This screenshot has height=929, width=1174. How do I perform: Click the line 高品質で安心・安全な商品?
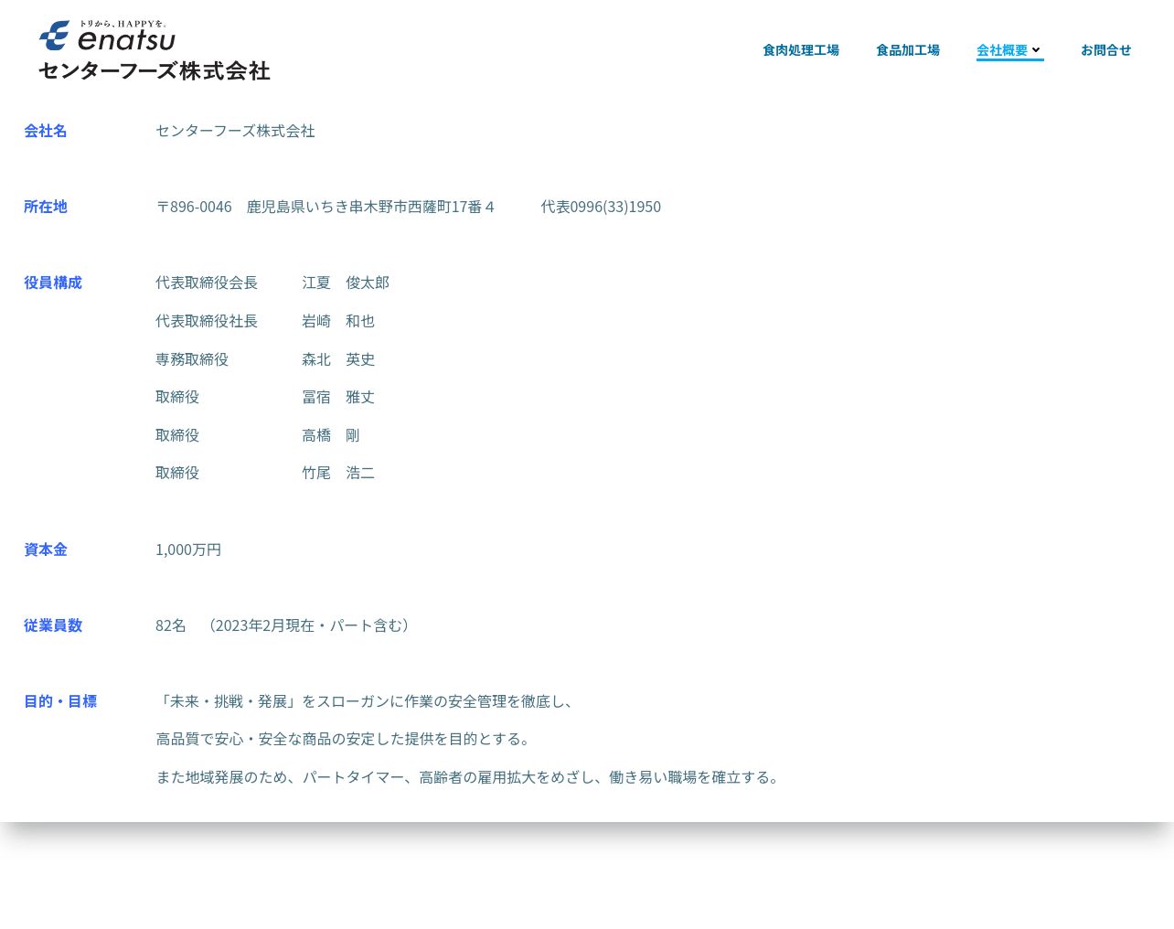[x=346, y=739]
